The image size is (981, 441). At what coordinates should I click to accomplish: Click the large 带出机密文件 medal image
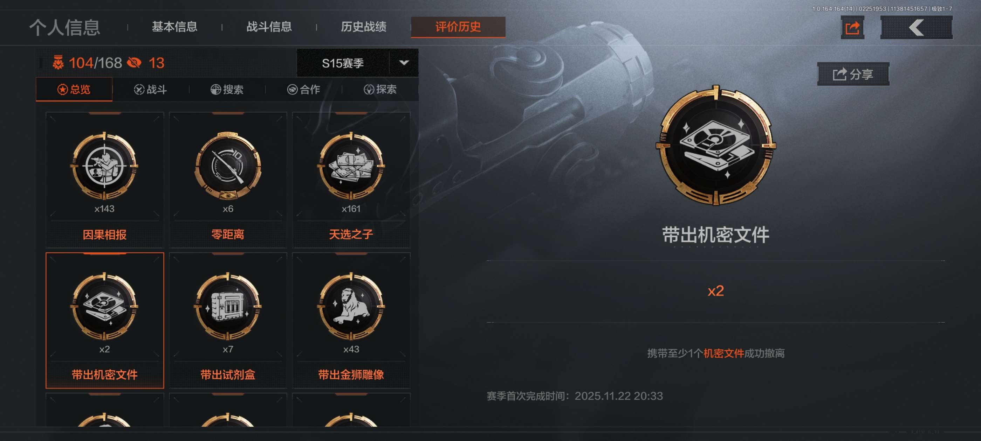715,145
